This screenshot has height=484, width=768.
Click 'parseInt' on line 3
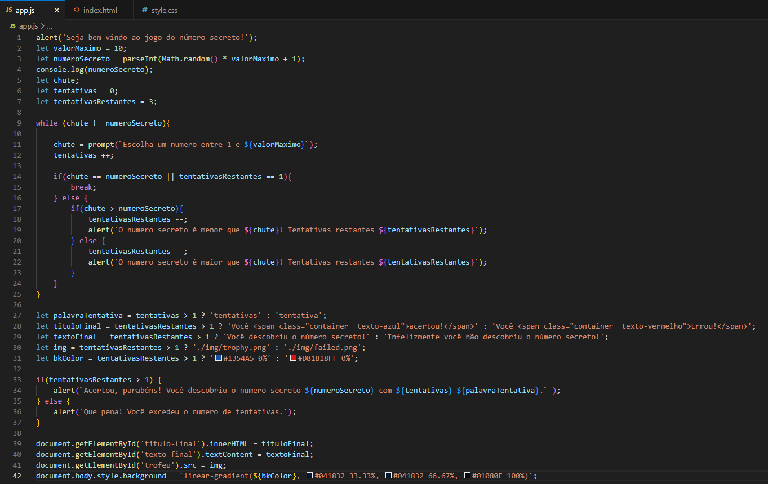[x=140, y=59]
